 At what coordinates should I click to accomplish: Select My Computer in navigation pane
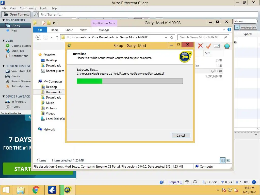point(53,82)
